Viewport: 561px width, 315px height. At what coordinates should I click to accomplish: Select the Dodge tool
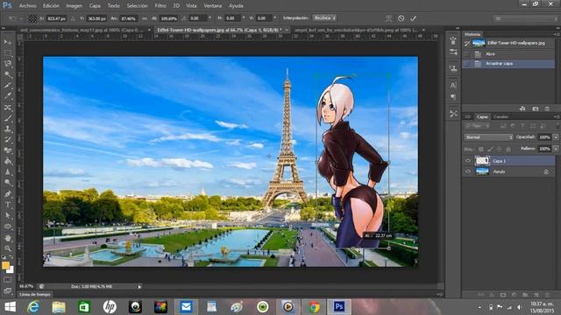tap(8, 183)
